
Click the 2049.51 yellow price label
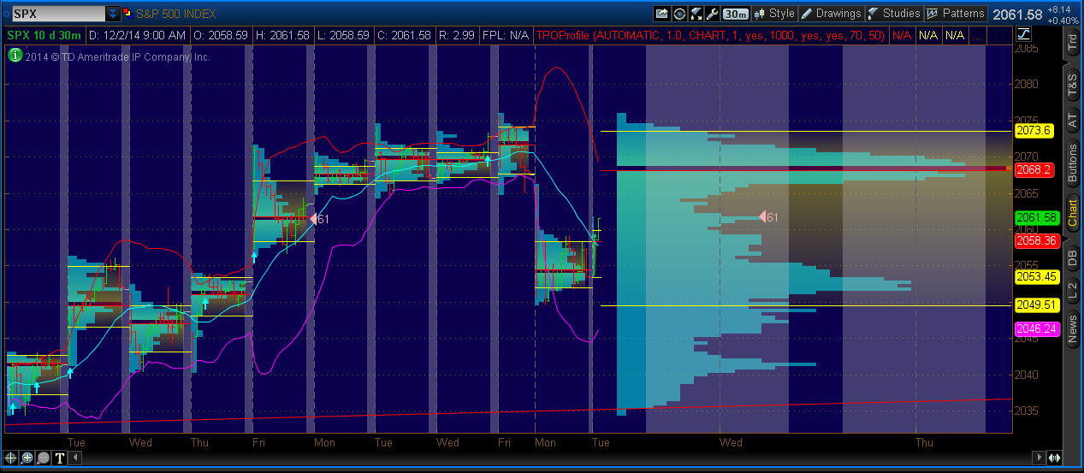coord(1035,305)
